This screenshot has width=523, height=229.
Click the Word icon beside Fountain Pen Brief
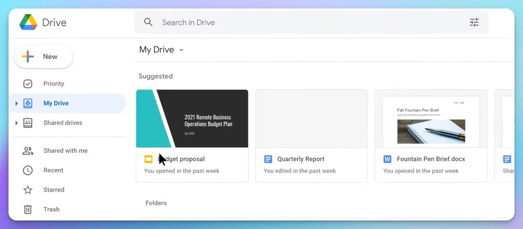coord(387,159)
